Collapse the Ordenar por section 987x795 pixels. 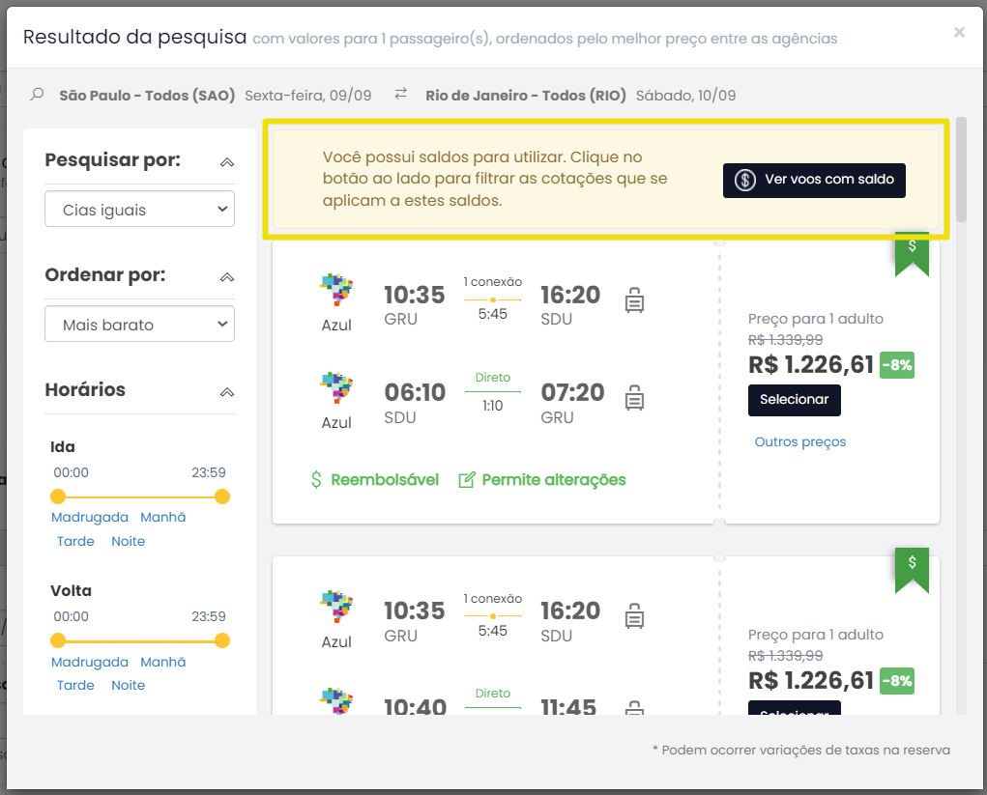(x=226, y=276)
